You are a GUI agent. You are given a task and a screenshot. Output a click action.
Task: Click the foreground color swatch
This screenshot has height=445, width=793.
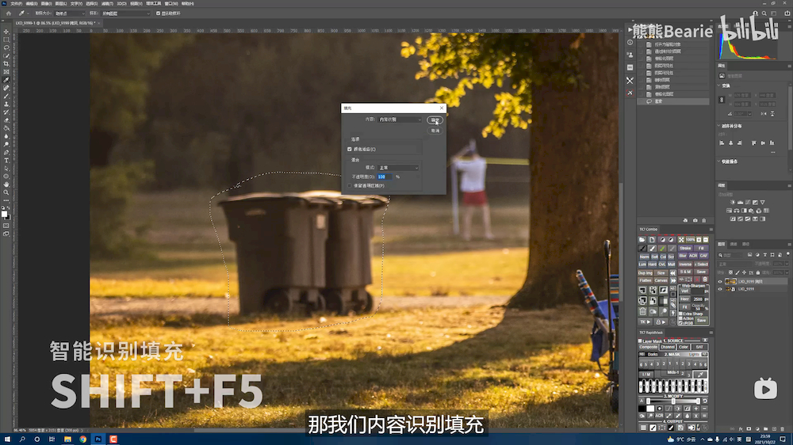tap(5, 214)
